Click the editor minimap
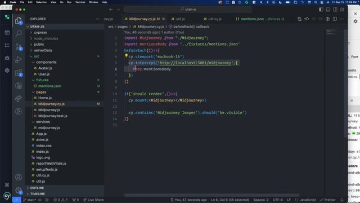 (332, 32)
